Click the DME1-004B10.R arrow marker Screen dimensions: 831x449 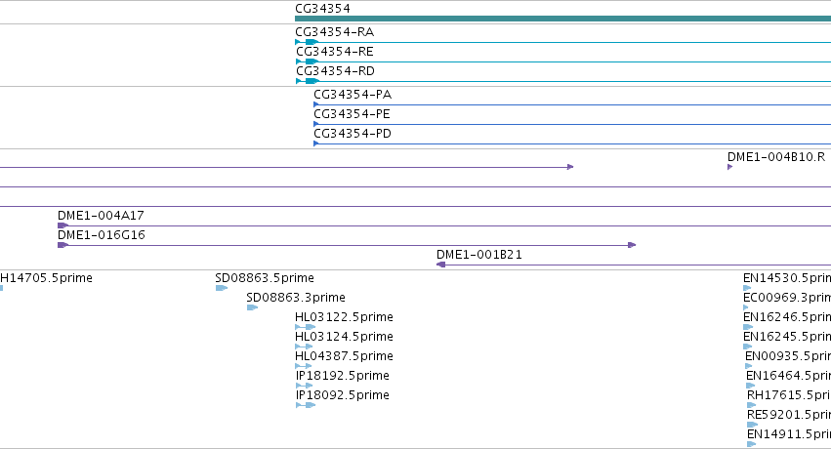[729, 167]
